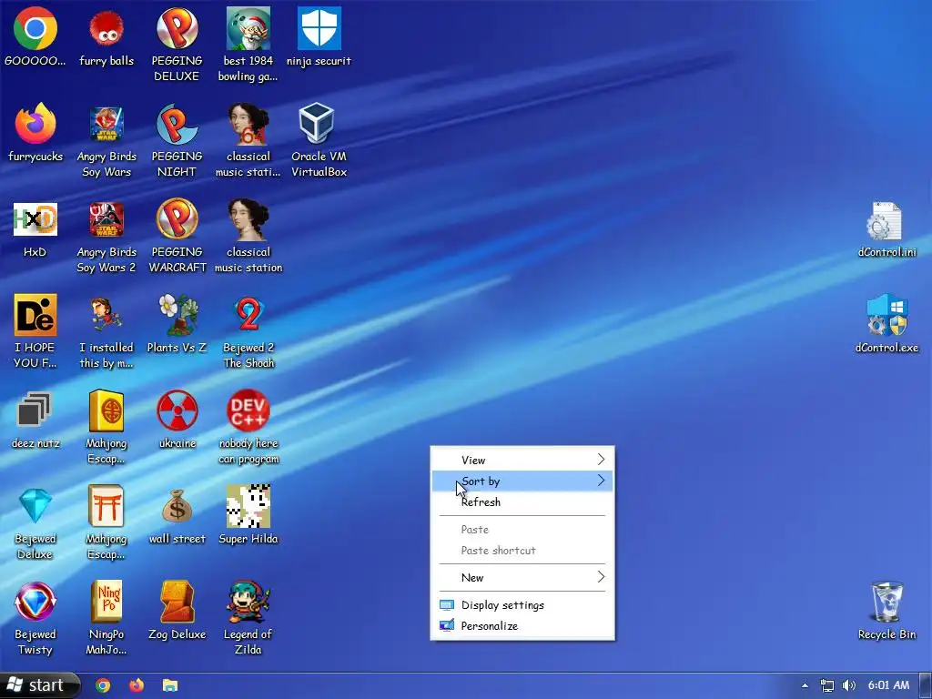This screenshot has height=699, width=932.
Task: Click Refresh in the context menu
Action: [x=522, y=501]
